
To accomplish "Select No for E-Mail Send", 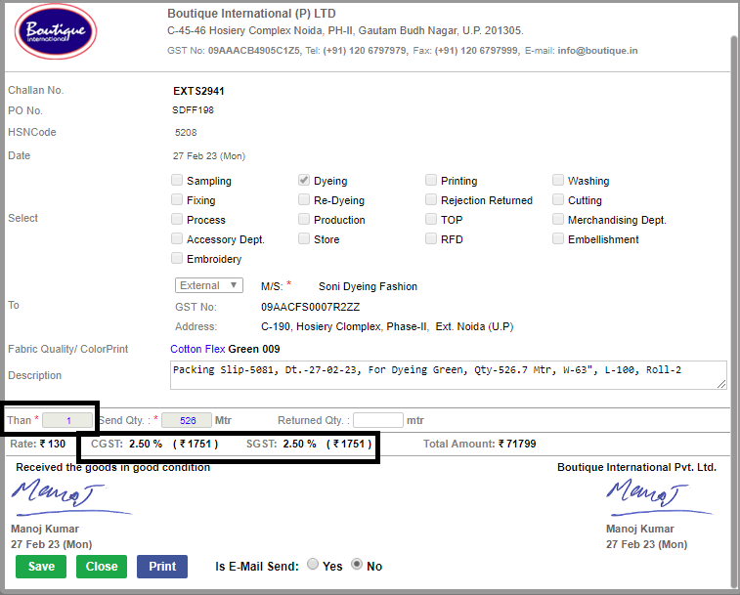I will click(x=357, y=565).
